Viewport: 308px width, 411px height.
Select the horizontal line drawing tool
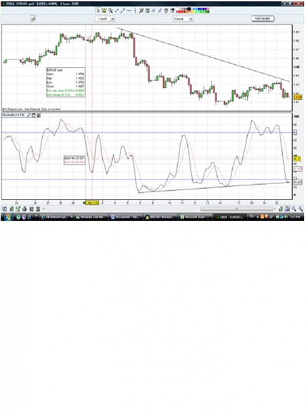(x=129, y=11)
